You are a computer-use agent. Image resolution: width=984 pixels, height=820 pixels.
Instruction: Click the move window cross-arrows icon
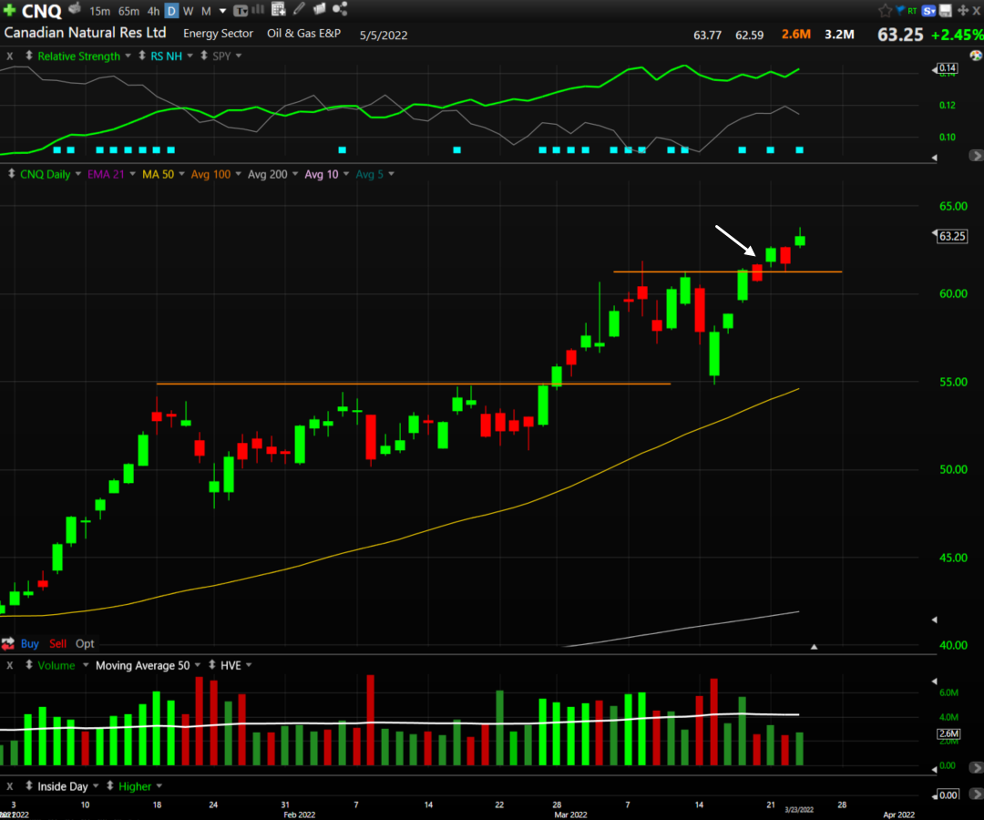coord(963,11)
